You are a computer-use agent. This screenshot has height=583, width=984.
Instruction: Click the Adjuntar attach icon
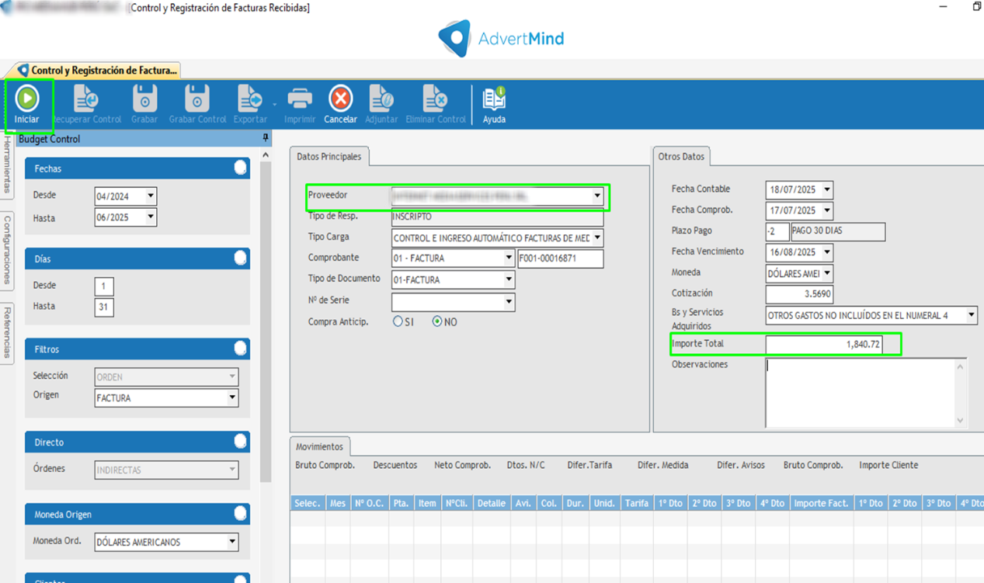[381, 99]
